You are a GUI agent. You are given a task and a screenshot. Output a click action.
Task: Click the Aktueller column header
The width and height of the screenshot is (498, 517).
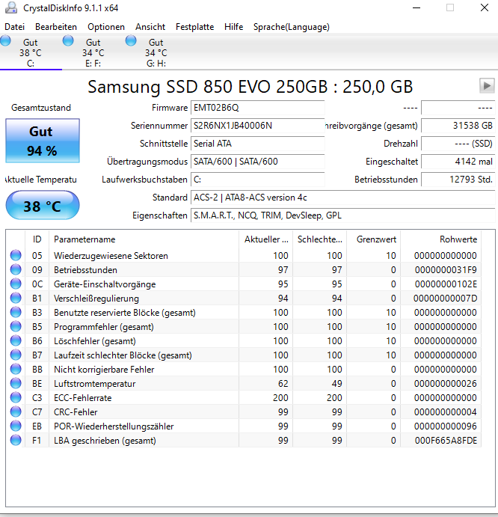tap(266, 239)
